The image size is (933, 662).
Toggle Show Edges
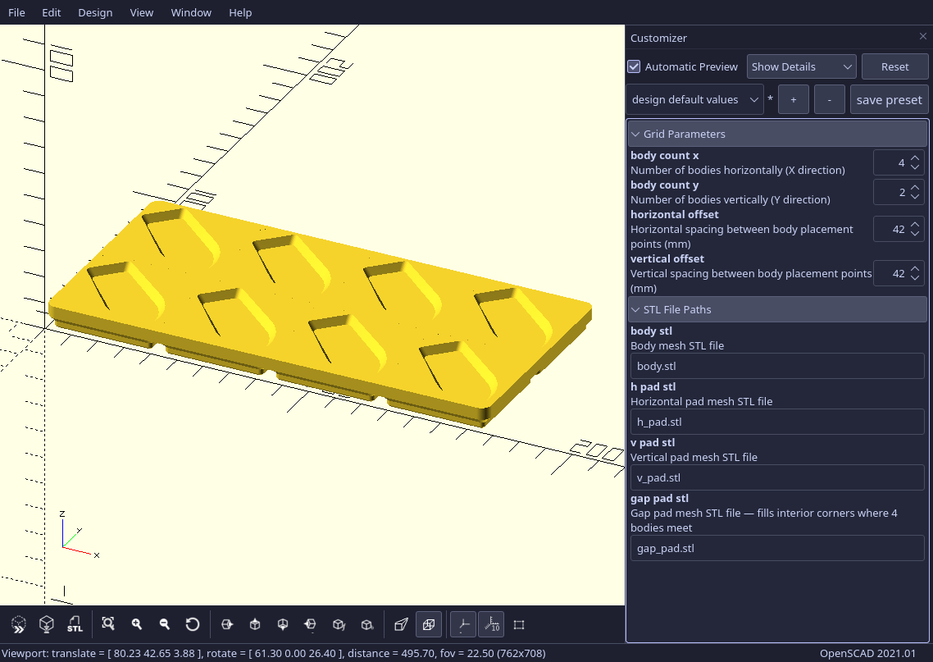click(x=519, y=624)
